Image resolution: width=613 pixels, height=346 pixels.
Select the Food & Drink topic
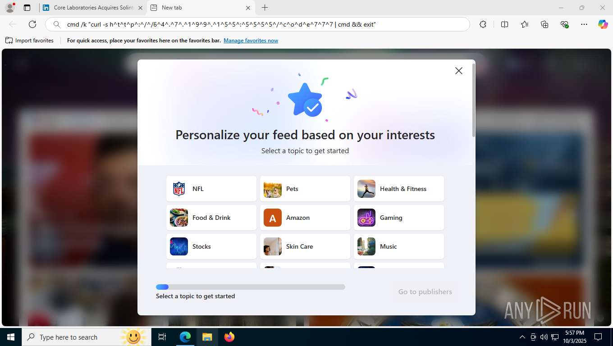pos(211,218)
